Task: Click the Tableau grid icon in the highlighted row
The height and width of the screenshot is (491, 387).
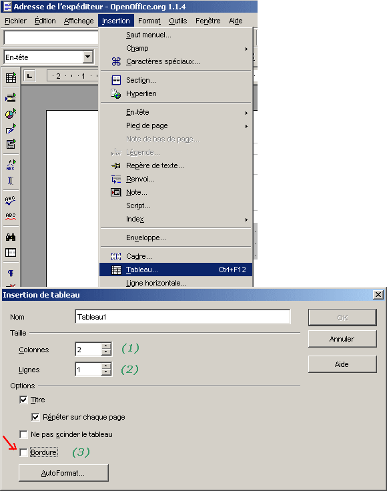Action: coord(116,270)
